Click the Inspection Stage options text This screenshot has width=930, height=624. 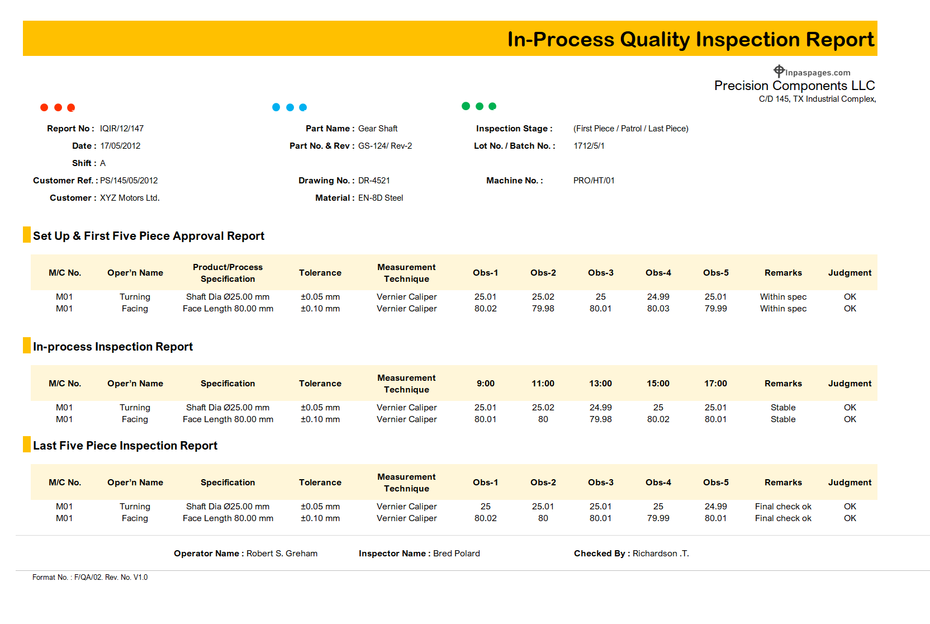point(630,129)
